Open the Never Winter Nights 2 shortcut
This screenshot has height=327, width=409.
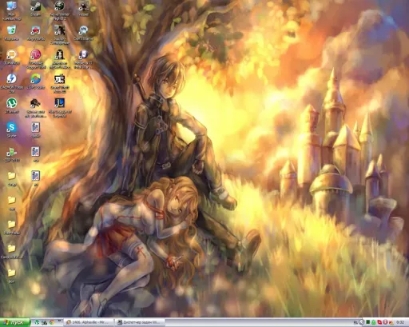tap(60, 10)
